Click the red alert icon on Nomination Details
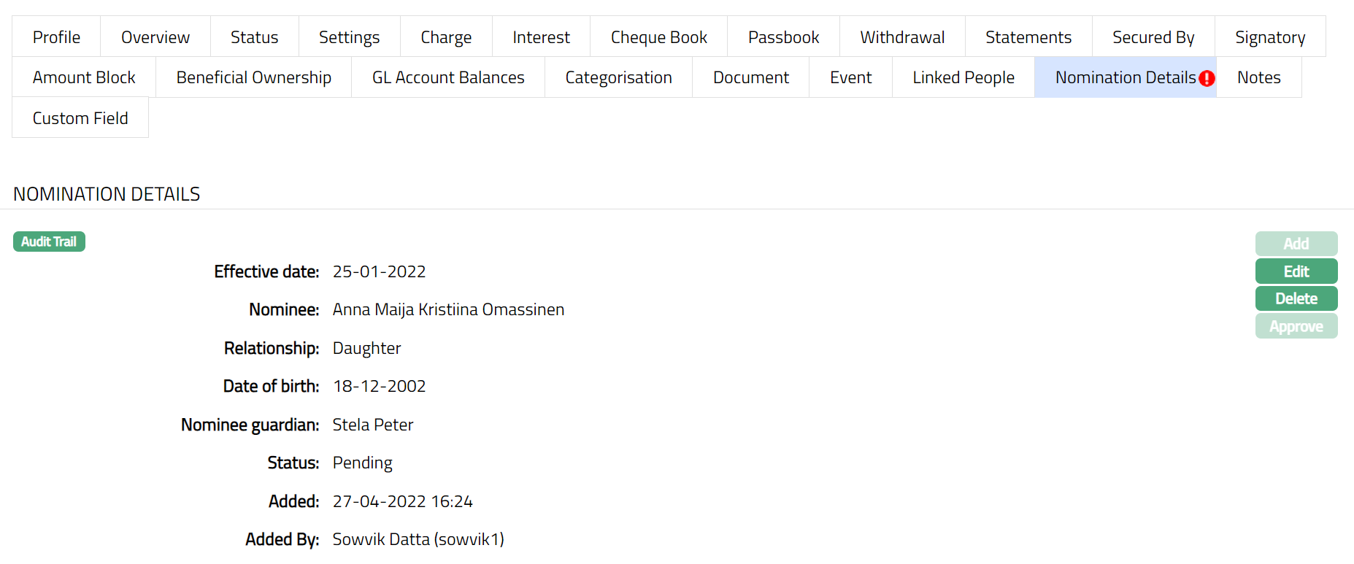1354x564 pixels. [1207, 78]
